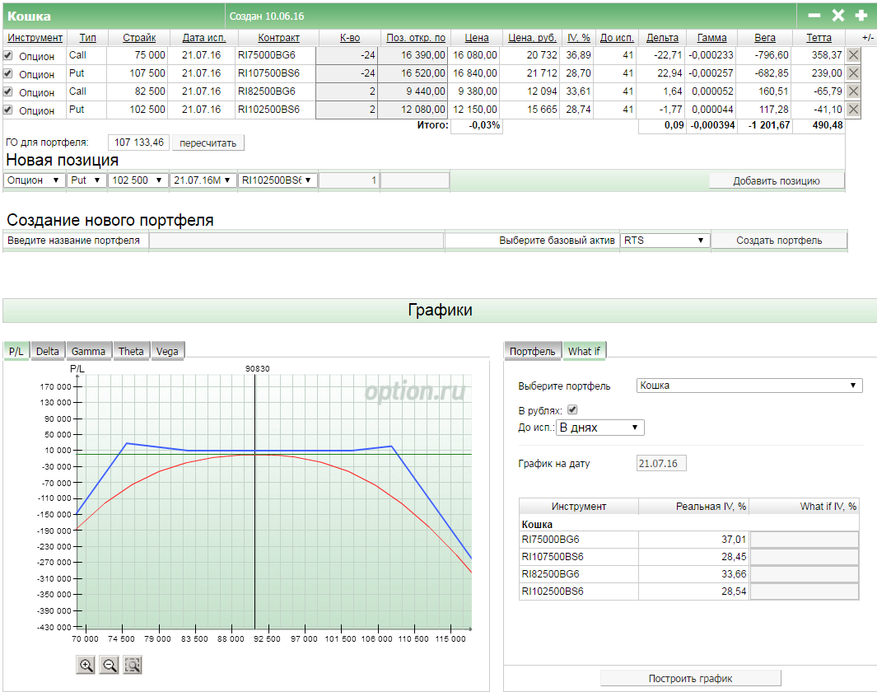Delete the RI75000BG6 row with its X icon
Image resolution: width=877 pixels, height=692 pixels.
point(853,55)
